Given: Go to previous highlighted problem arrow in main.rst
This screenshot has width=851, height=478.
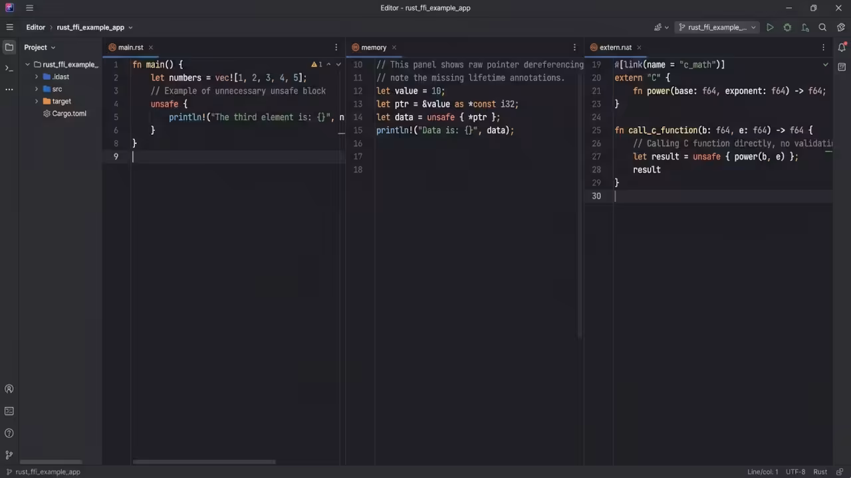Looking at the screenshot, I should [328, 64].
